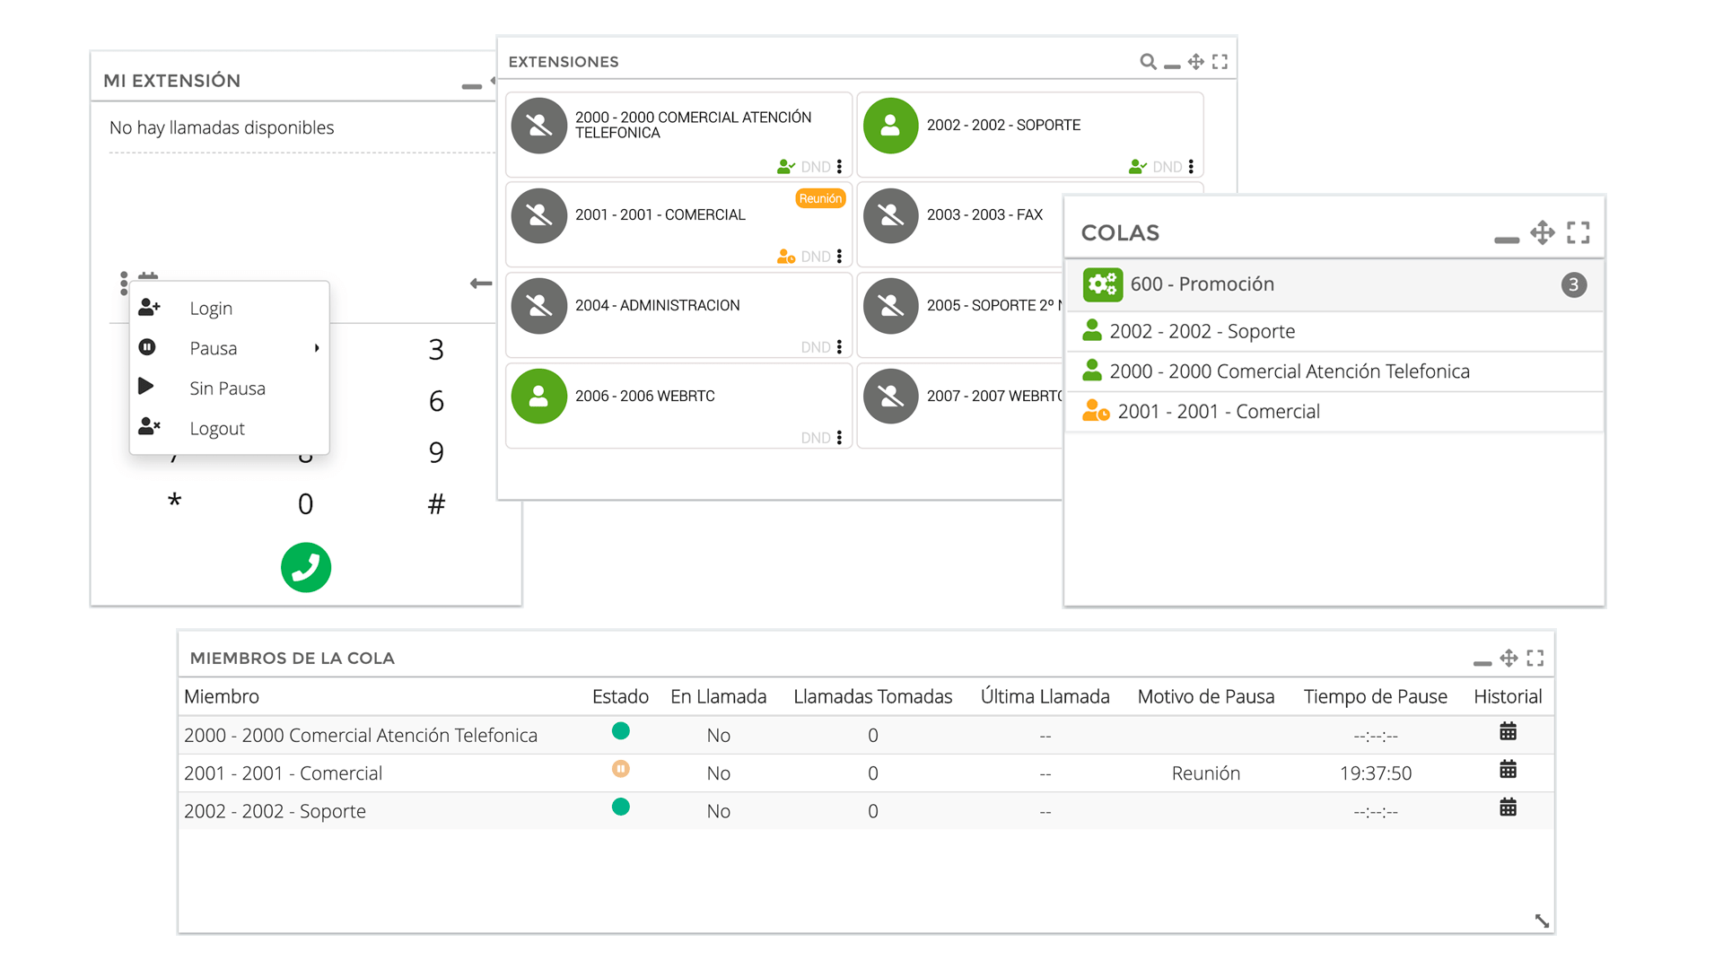
Task: Open search in Extensiones panel
Action: [x=1148, y=62]
